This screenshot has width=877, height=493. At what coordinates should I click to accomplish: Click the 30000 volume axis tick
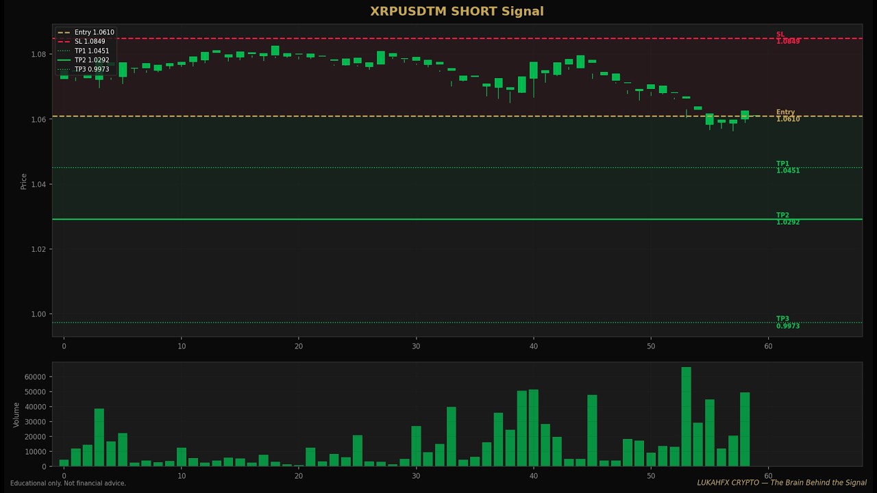[x=34, y=422]
